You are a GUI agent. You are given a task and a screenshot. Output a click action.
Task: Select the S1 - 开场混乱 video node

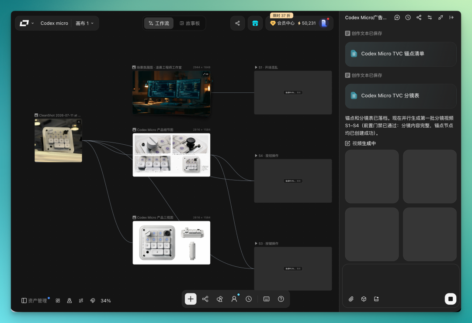[293, 92]
